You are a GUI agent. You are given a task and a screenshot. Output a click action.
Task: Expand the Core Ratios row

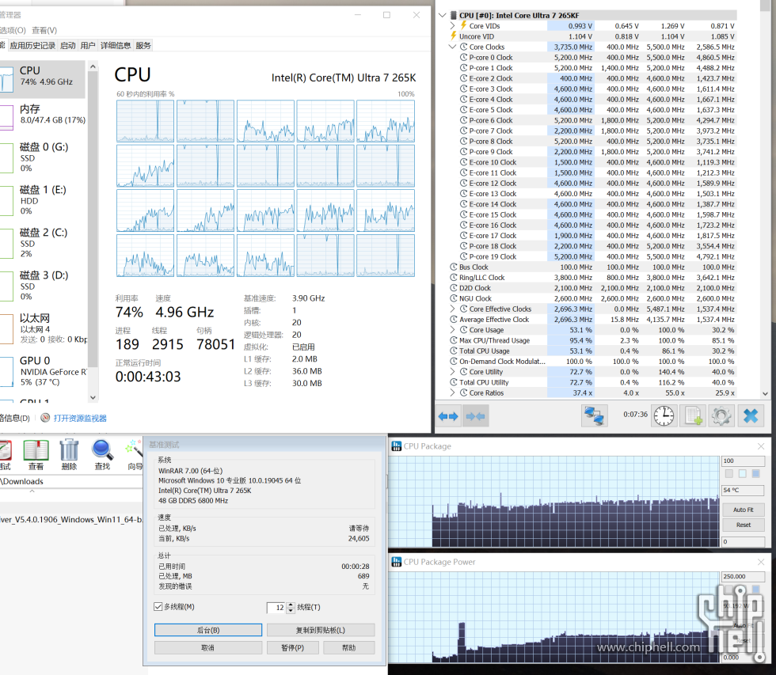(452, 392)
